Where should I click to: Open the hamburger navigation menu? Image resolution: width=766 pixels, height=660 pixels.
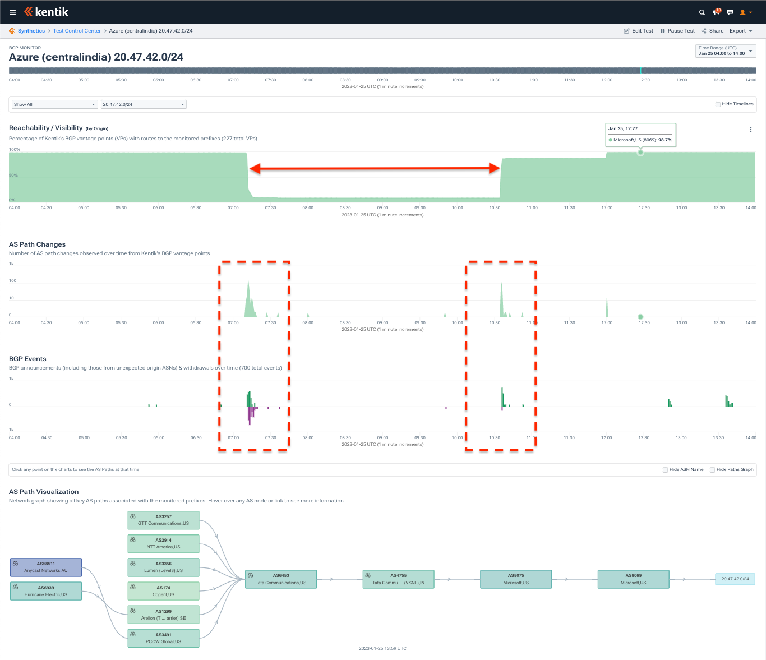pyautogui.click(x=12, y=12)
